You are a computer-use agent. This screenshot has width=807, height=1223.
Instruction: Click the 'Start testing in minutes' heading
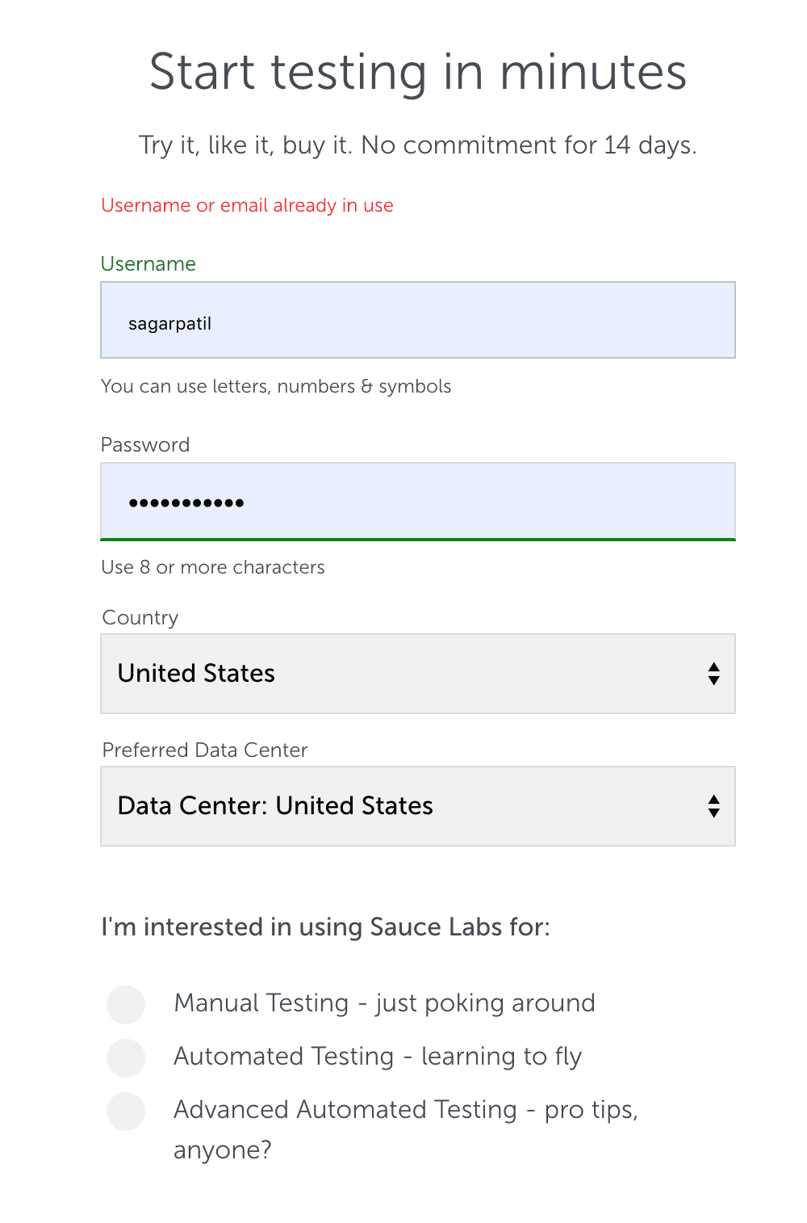click(x=418, y=72)
